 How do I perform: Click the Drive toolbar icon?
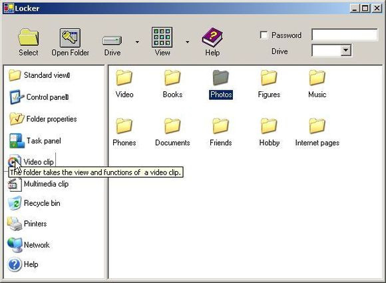point(112,41)
